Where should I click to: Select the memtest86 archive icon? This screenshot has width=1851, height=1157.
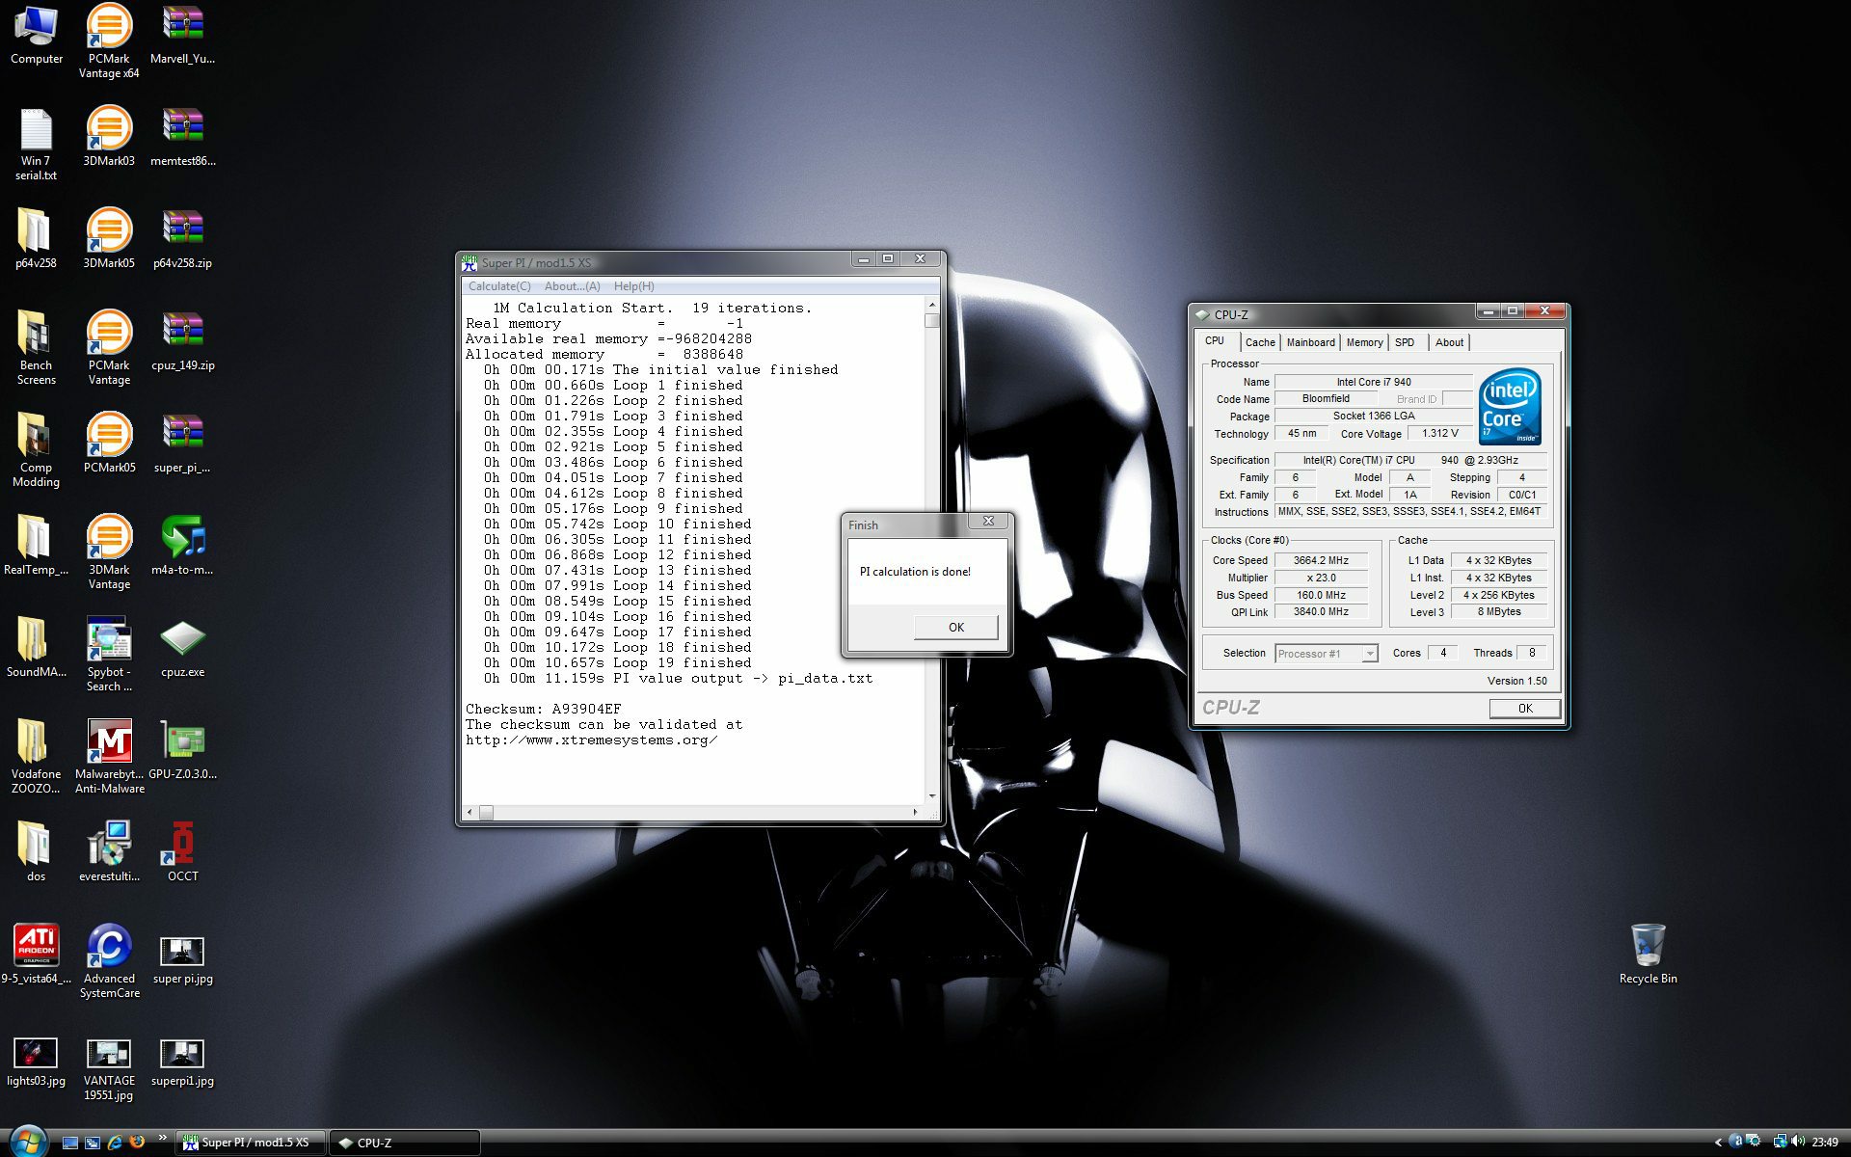click(182, 136)
